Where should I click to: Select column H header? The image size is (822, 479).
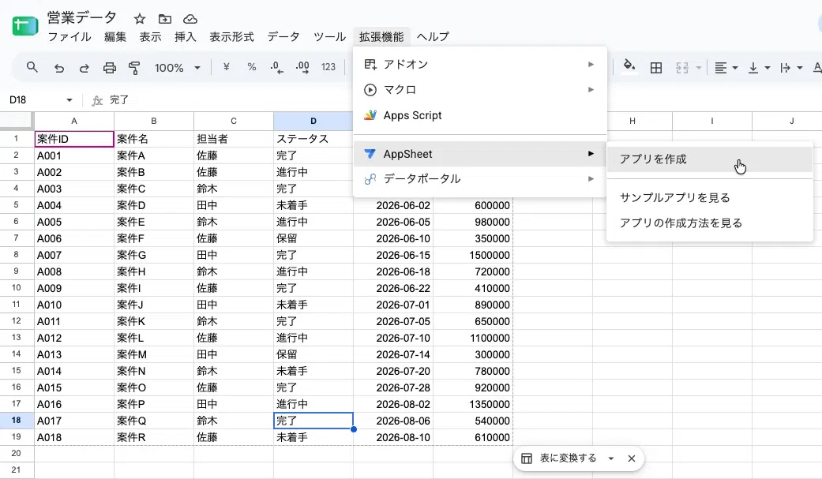pyautogui.click(x=632, y=121)
